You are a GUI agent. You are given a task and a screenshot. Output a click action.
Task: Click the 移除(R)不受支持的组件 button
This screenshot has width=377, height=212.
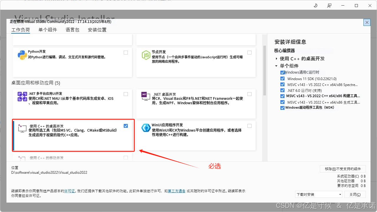(343, 169)
